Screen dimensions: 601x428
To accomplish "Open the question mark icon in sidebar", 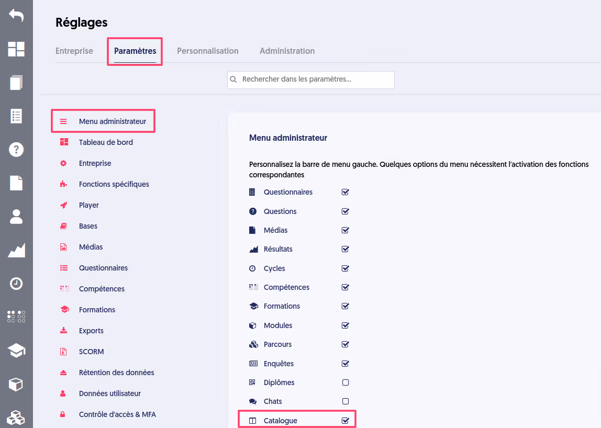I will click(16, 150).
